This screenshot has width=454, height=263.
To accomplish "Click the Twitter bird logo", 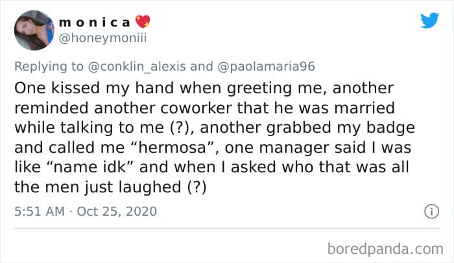I will coord(429,20).
